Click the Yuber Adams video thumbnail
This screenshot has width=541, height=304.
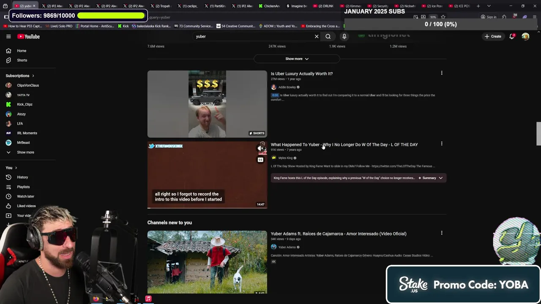[207, 262]
